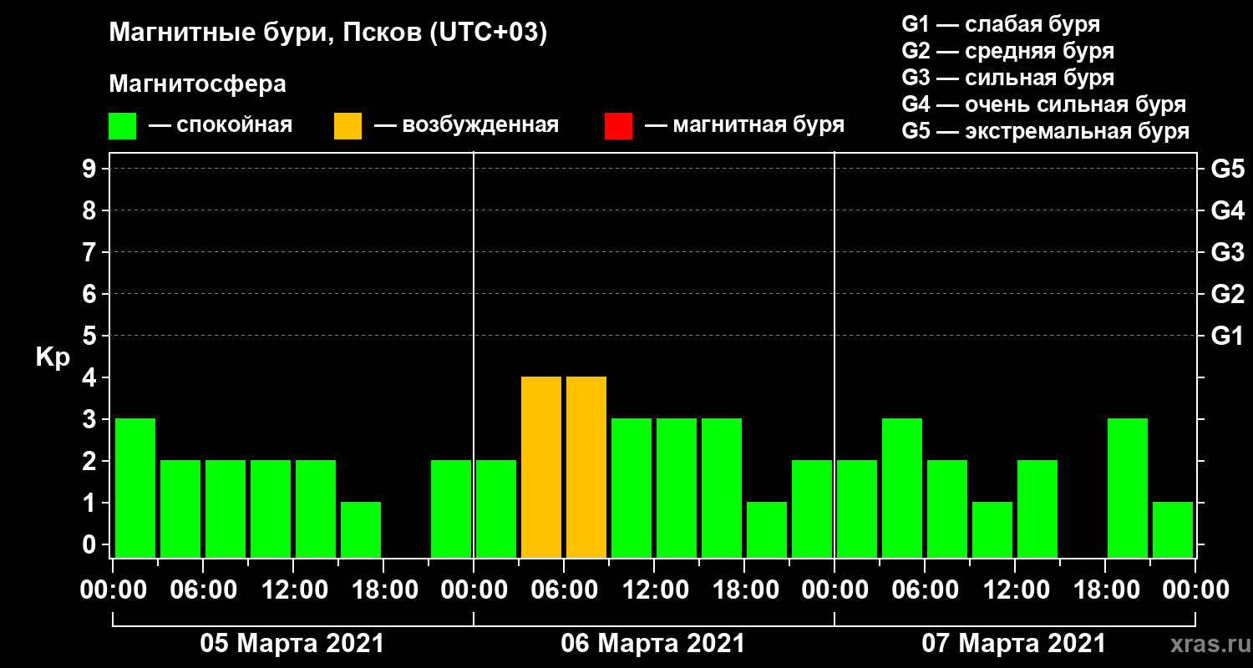Click the orange "возбужденная" legend swatch
This screenshot has width=1253, height=668.
point(347,126)
